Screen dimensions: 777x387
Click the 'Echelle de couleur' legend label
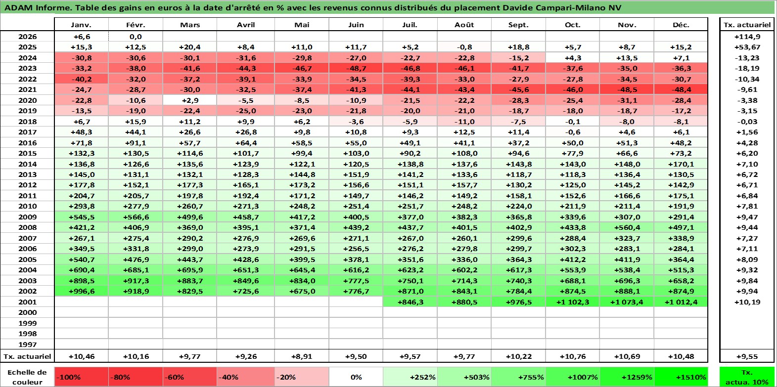click(27, 377)
